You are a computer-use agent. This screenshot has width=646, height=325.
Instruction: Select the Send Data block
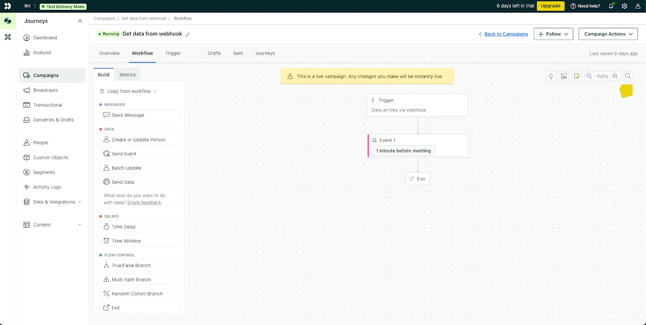(x=139, y=182)
